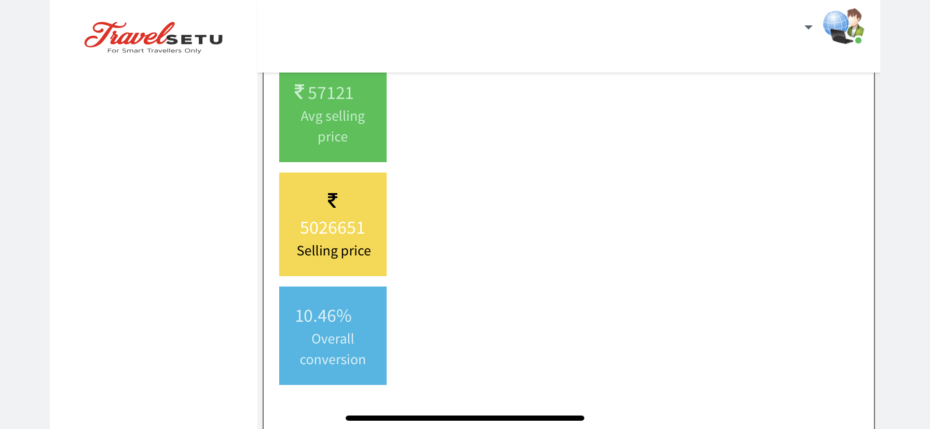This screenshot has height=429, width=930.
Task: Click black rupee symbol on yellow card
Action: click(333, 201)
